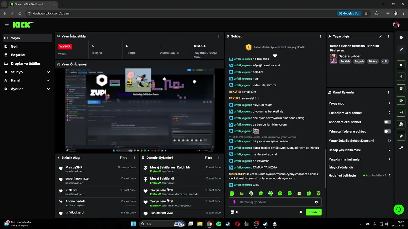The width and height of the screenshot is (408, 229).
Task: Click Filtre in Etkinlik Akışı panel
Action: click(123, 158)
